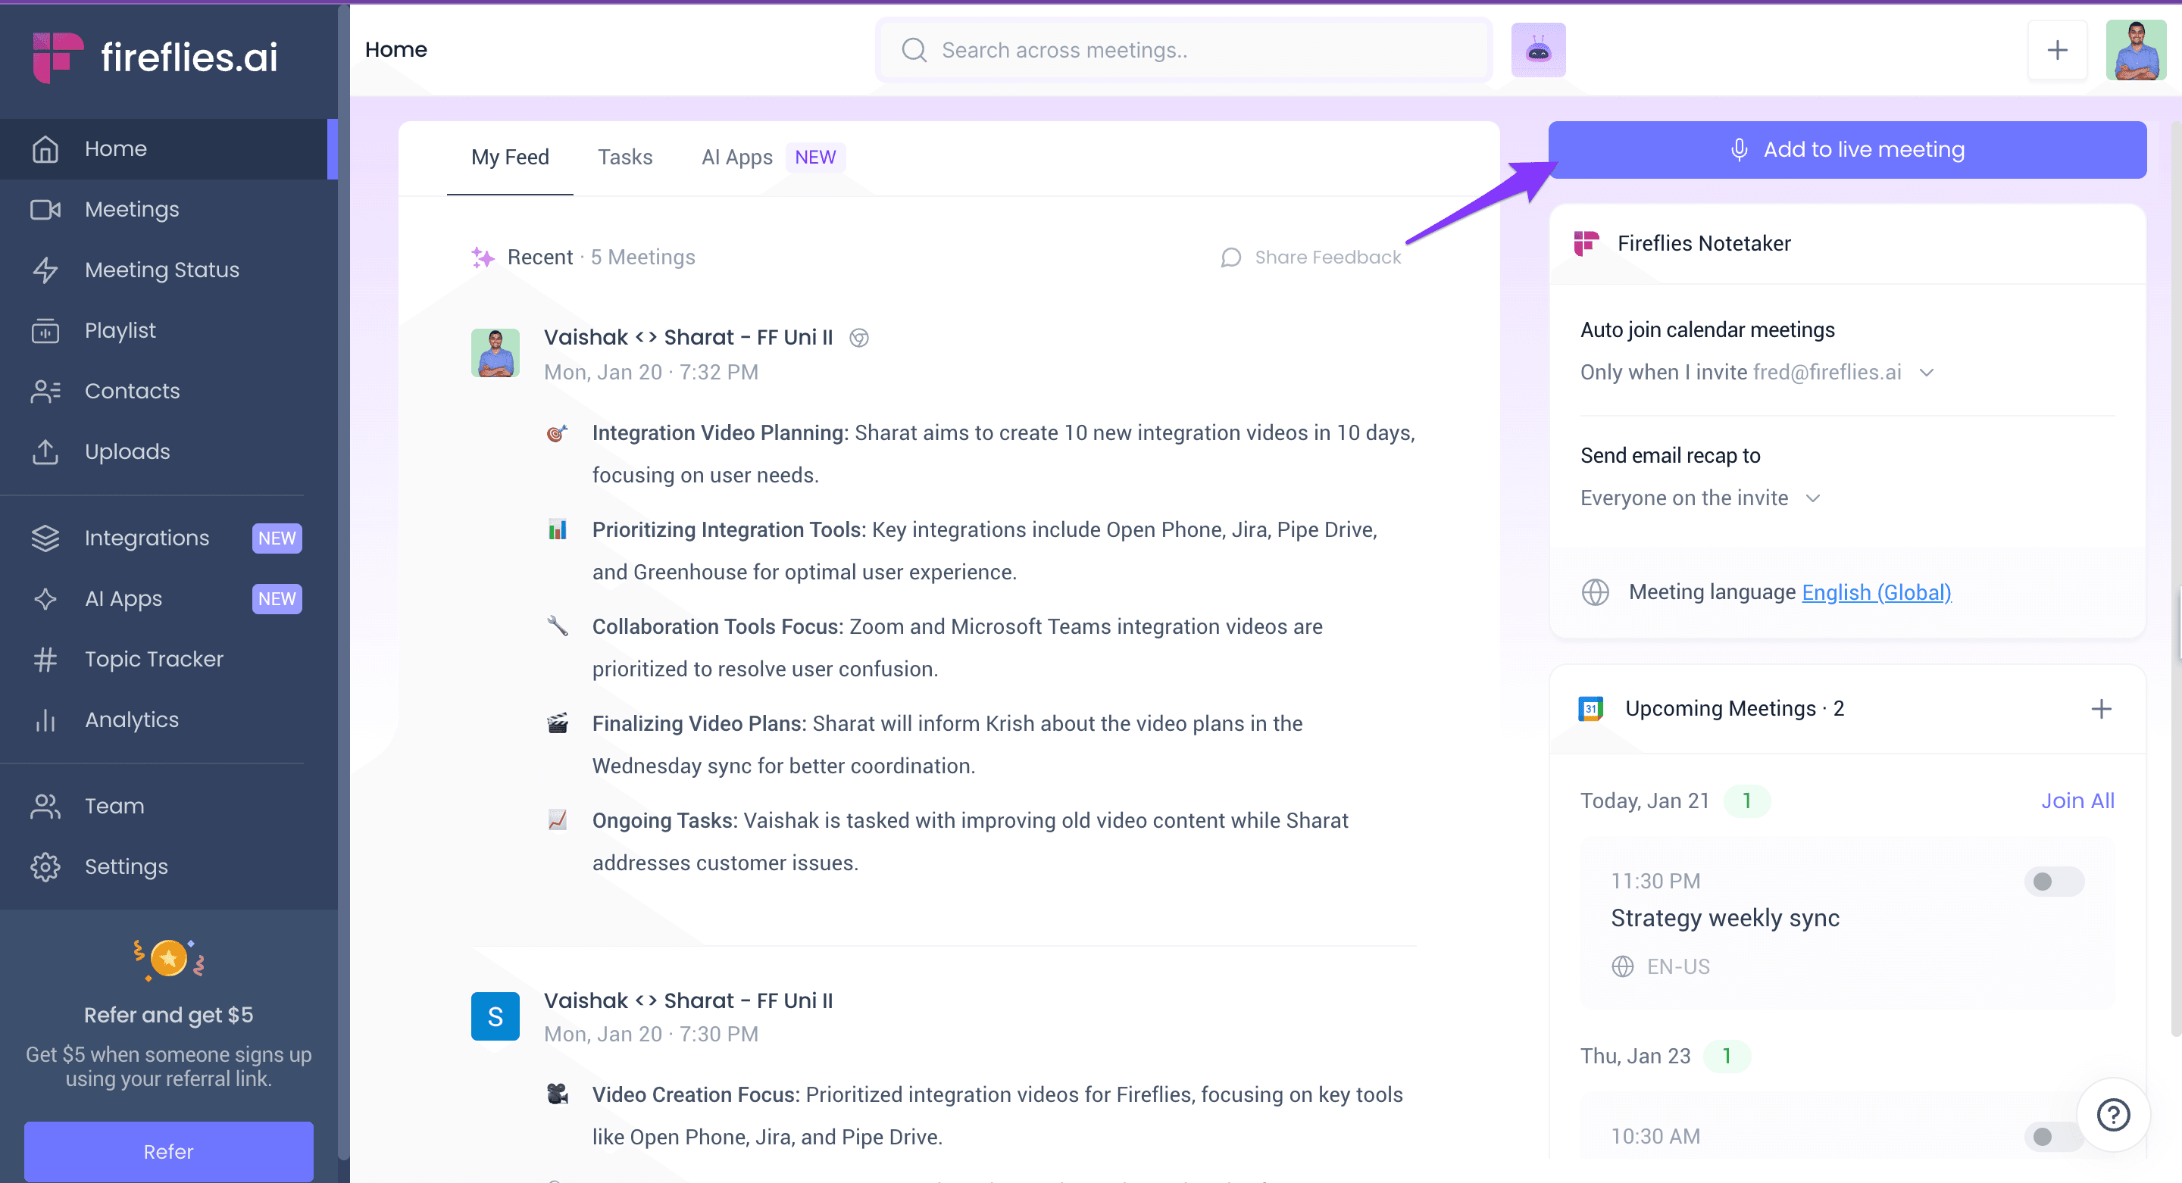Click the Integration Video Planning bullet text
This screenshot has height=1183, width=2182.
click(x=1003, y=454)
